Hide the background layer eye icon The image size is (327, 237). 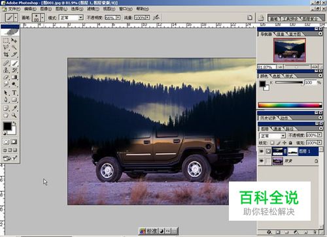pyautogui.click(x=262, y=161)
